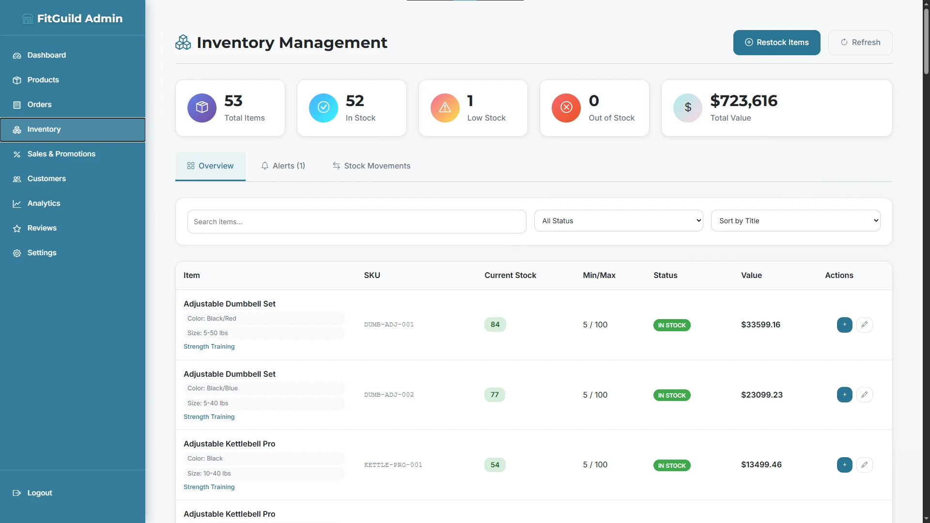Open Strength Training category link for KETTLE-PRO-001
The width and height of the screenshot is (930, 523).
[x=209, y=487]
